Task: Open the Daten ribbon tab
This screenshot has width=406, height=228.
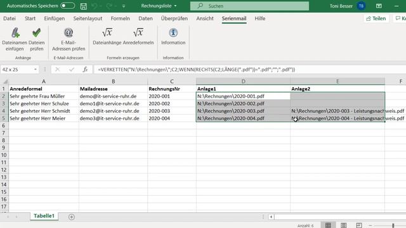Action: [x=145, y=18]
